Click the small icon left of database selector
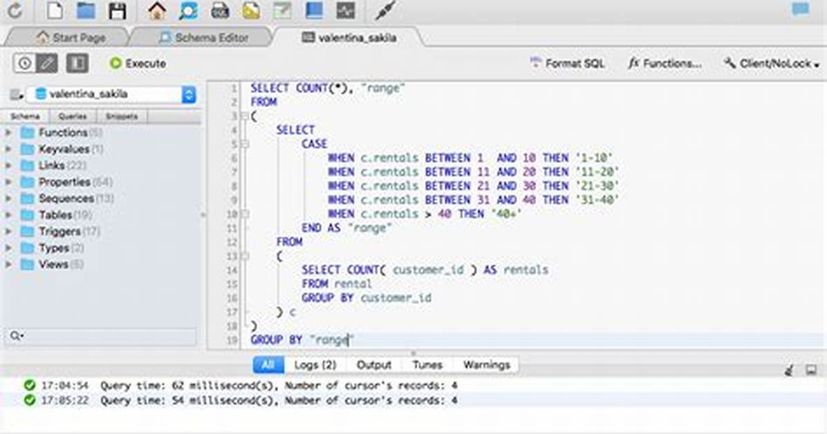The height and width of the screenshot is (434, 827). click(17, 95)
